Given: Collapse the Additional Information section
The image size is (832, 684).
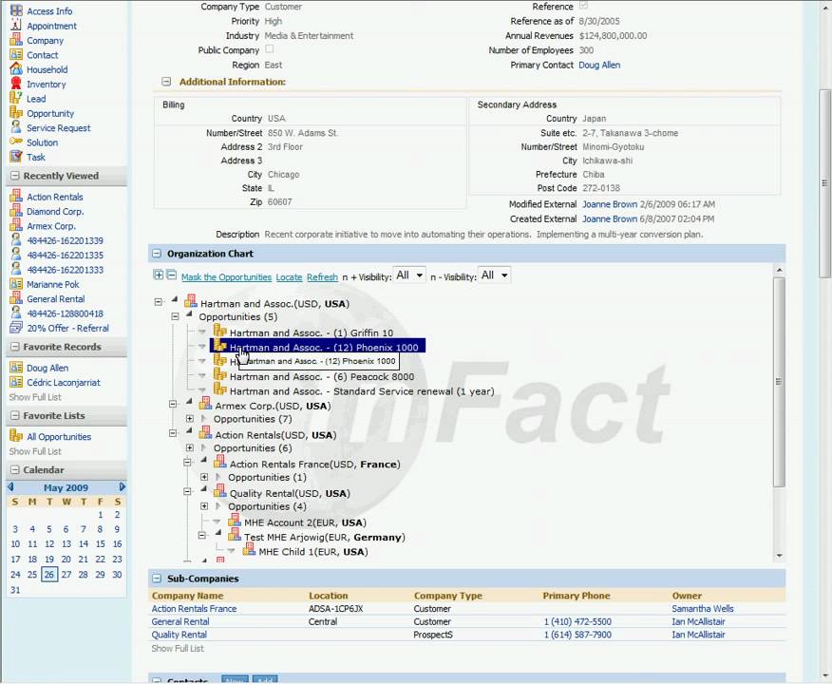Looking at the screenshot, I should point(166,82).
